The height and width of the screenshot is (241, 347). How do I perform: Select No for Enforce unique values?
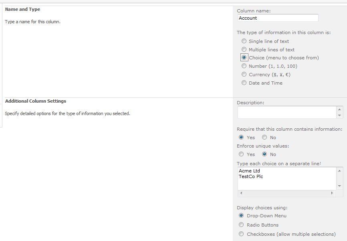264,154
